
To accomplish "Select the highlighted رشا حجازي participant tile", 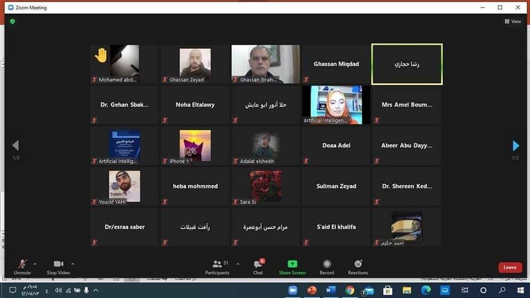I will pos(407,64).
